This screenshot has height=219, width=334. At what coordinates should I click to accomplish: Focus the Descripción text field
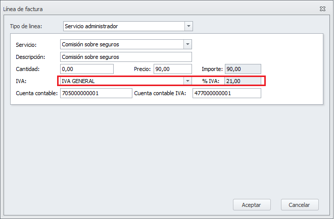126,57
